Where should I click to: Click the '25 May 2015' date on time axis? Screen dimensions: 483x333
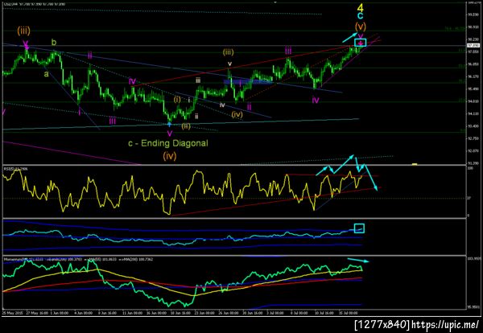tap(12, 313)
